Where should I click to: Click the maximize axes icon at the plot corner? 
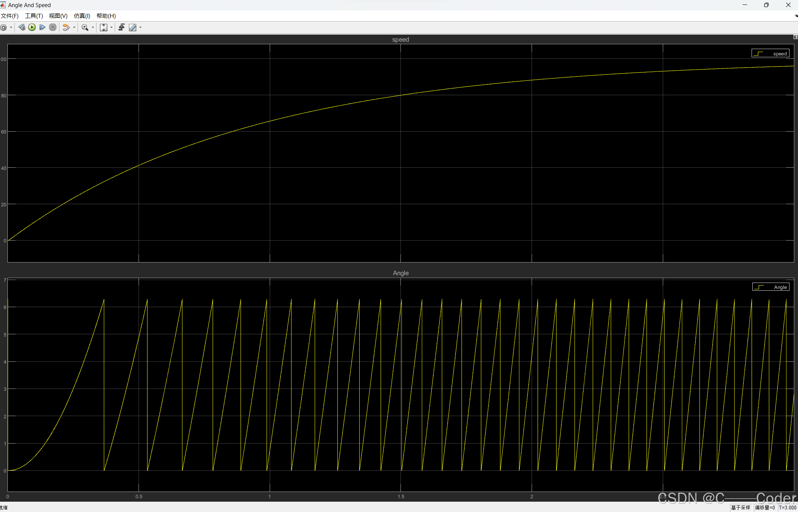(x=795, y=37)
